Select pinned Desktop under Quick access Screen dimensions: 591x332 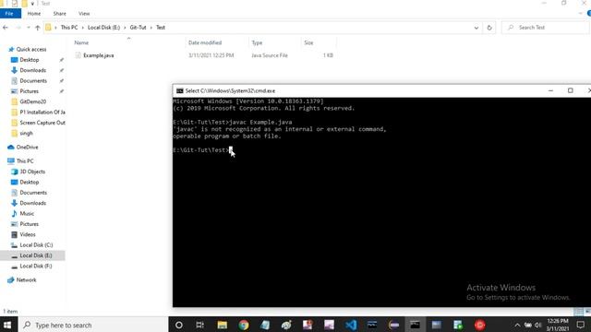(x=30, y=60)
